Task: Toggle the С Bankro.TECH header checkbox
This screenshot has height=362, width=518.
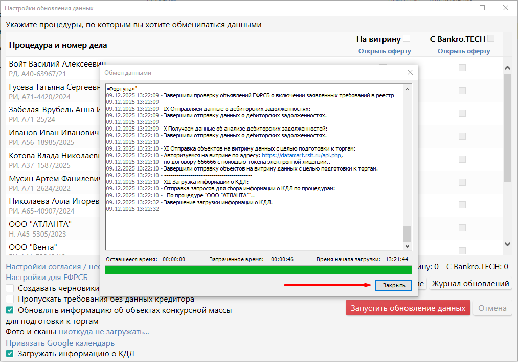Action: pyautogui.click(x=491, y=38)
